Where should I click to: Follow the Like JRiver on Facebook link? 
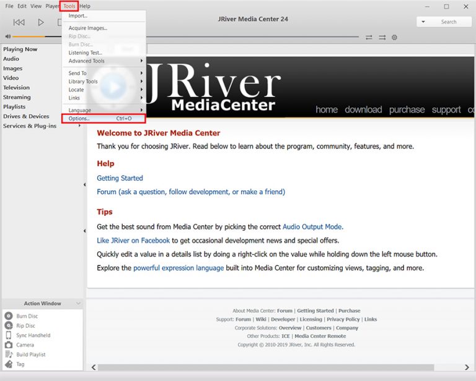tap(133, 240)
